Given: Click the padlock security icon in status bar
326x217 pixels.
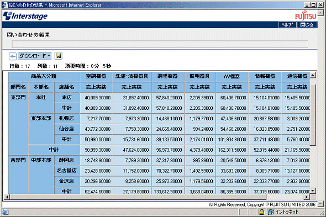Looking at the screenshot, I should click(262, 212).
